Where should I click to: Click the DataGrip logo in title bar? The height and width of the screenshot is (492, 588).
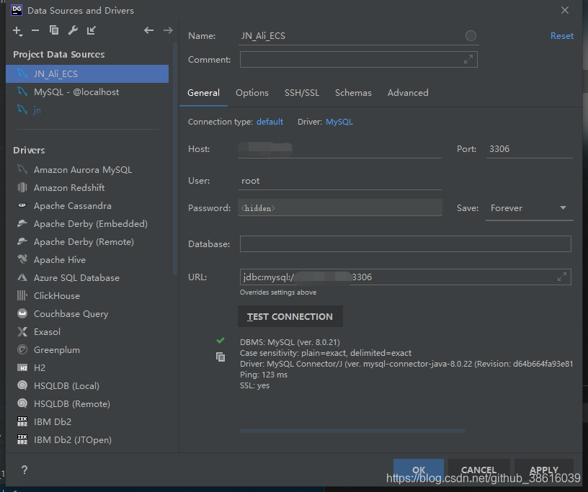click(x=17, y=10)
